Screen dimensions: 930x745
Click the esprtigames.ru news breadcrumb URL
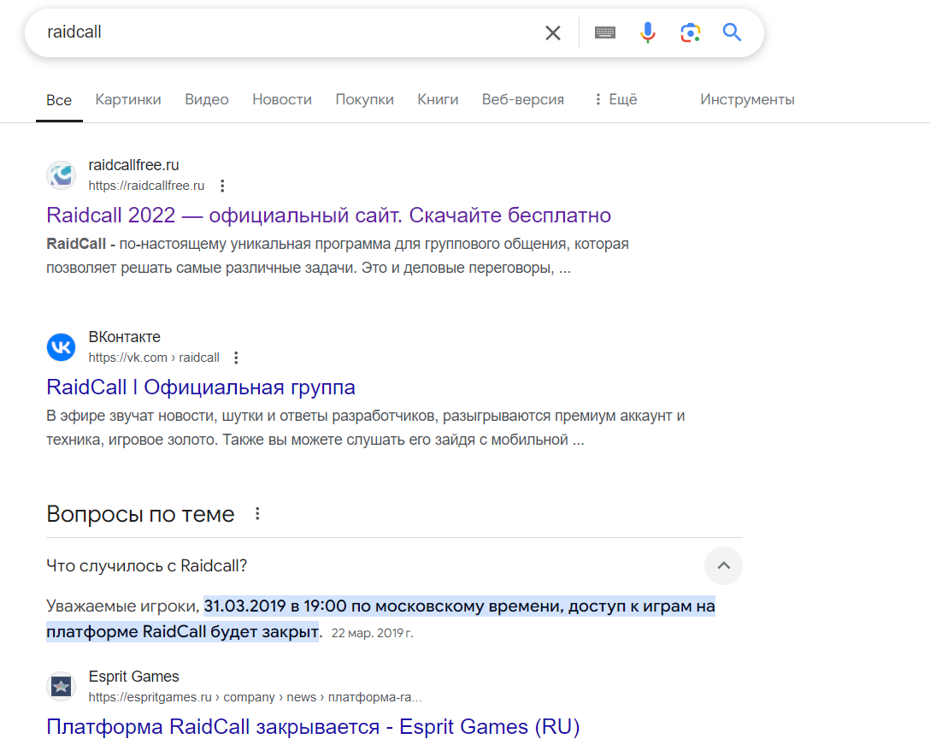pos(255,697)
